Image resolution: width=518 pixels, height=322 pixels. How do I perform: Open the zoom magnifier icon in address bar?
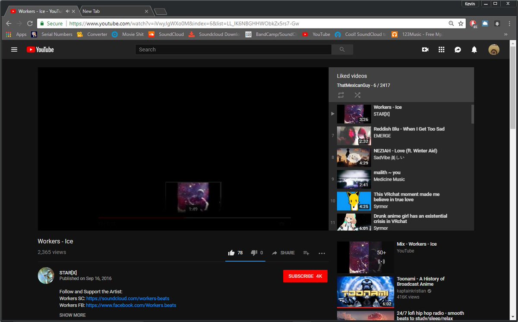click(452, 24)
